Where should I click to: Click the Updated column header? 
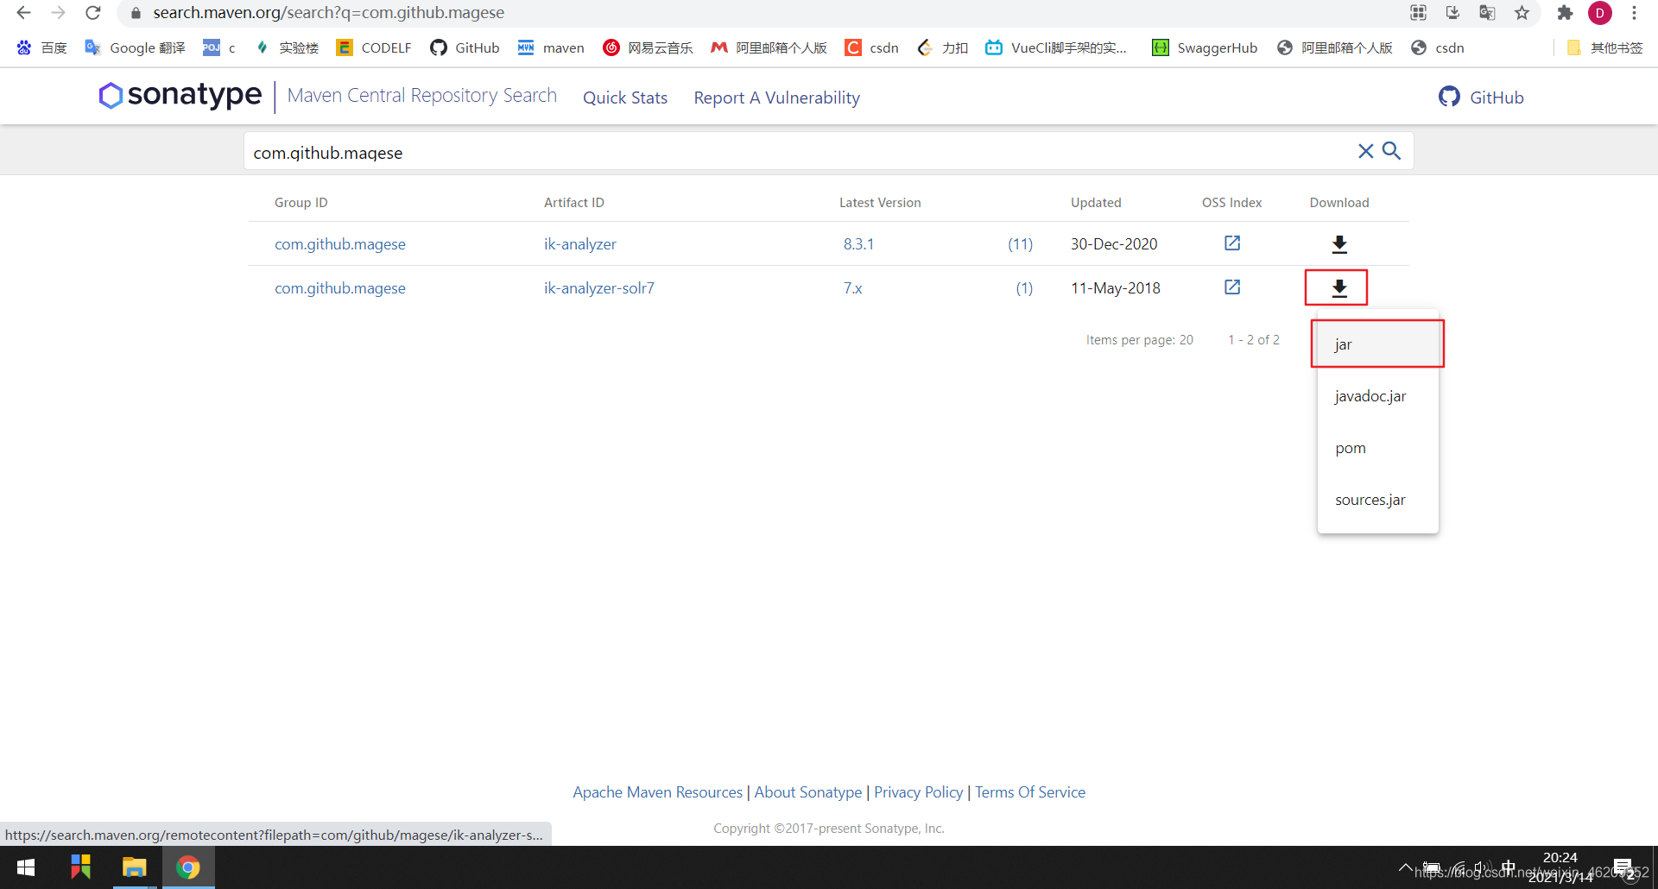(x=1096, y=203)
